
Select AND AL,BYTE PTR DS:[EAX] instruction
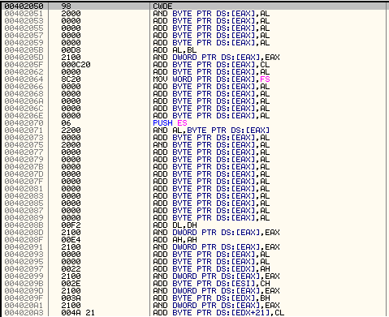tap(211, 131)
